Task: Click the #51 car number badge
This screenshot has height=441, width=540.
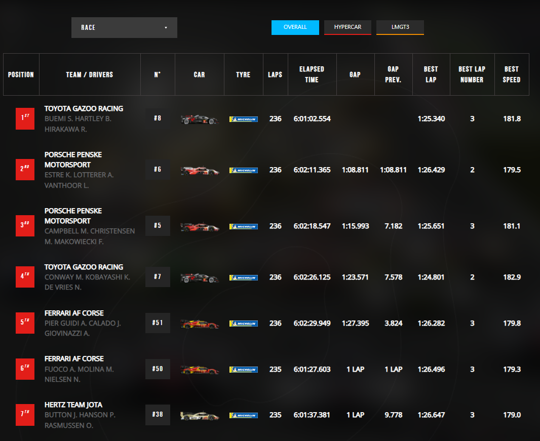Action: coord(158,323)
